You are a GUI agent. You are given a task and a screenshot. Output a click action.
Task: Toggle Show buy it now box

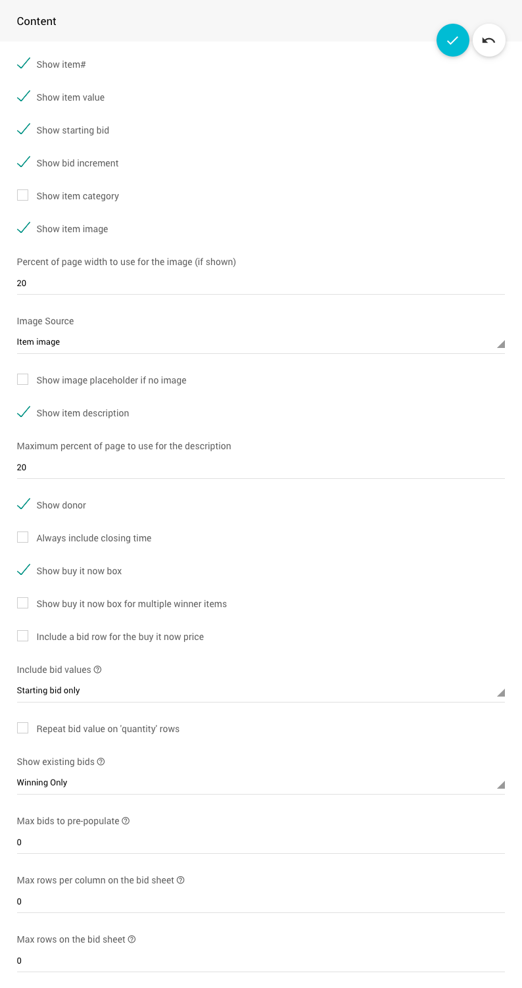coord(23,570)
